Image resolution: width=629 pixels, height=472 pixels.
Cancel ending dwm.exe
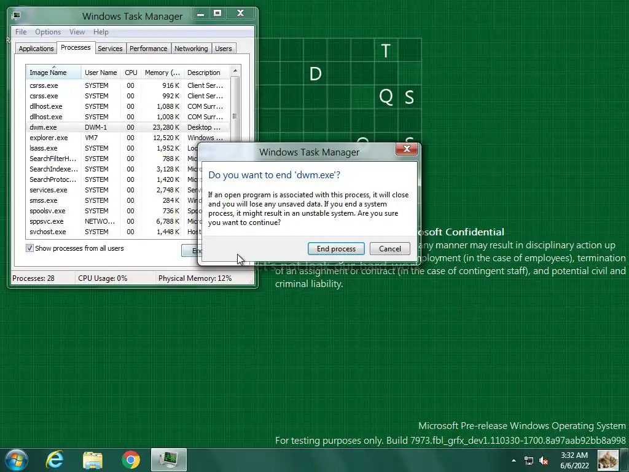click(x=390, y=249)
